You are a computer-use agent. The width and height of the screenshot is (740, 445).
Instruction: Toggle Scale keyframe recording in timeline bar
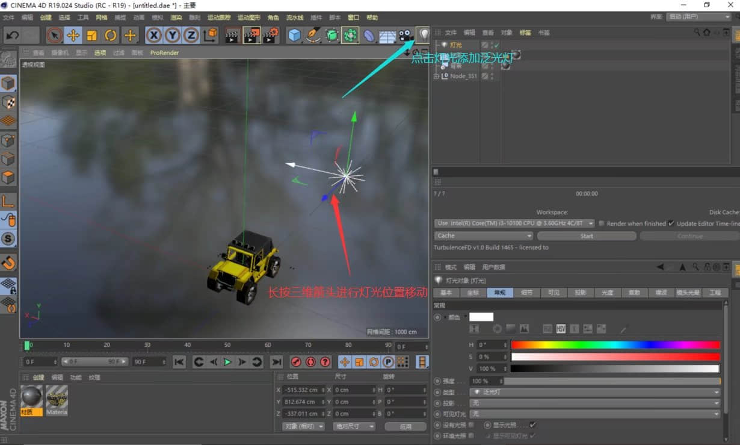coord(359,362)
